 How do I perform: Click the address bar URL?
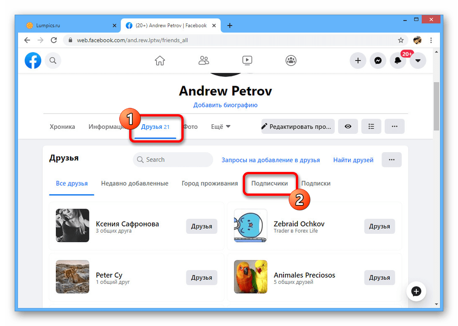click(x=132, y=40)
